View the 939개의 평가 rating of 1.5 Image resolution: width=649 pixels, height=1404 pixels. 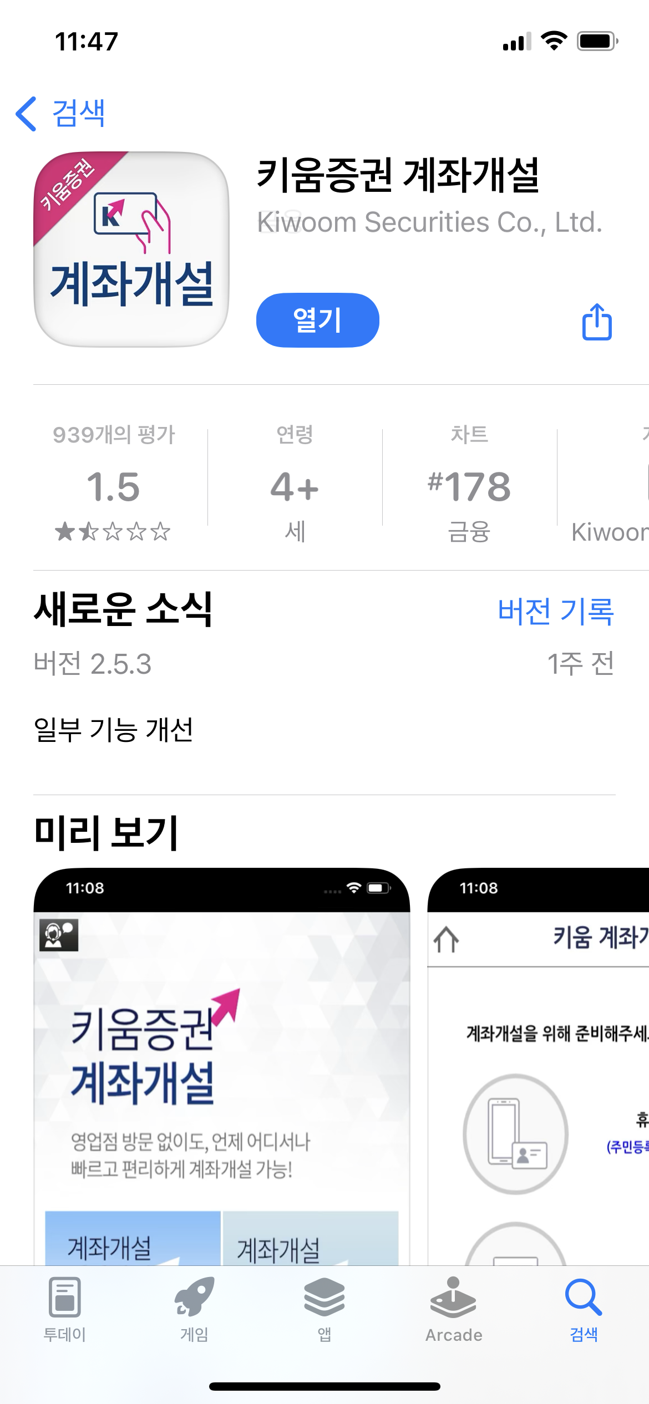click(114, 481)
